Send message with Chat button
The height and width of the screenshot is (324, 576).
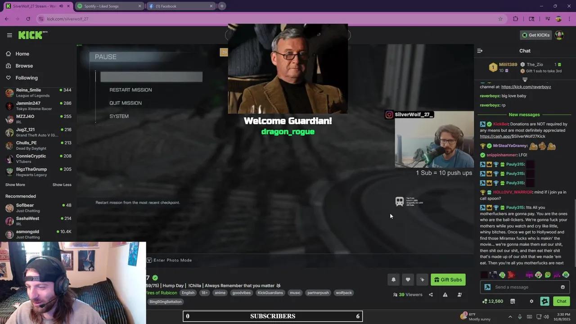[x=561, y=301]
